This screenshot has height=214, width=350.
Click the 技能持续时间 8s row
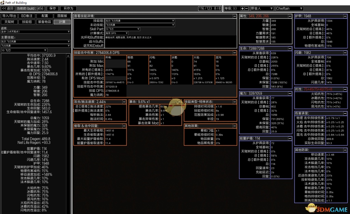pos(211,111)
